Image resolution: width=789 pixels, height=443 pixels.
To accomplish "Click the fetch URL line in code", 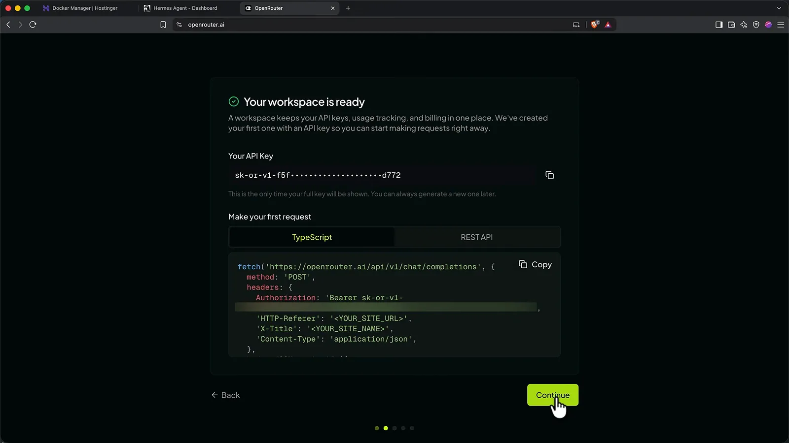I will coord(366,267).
